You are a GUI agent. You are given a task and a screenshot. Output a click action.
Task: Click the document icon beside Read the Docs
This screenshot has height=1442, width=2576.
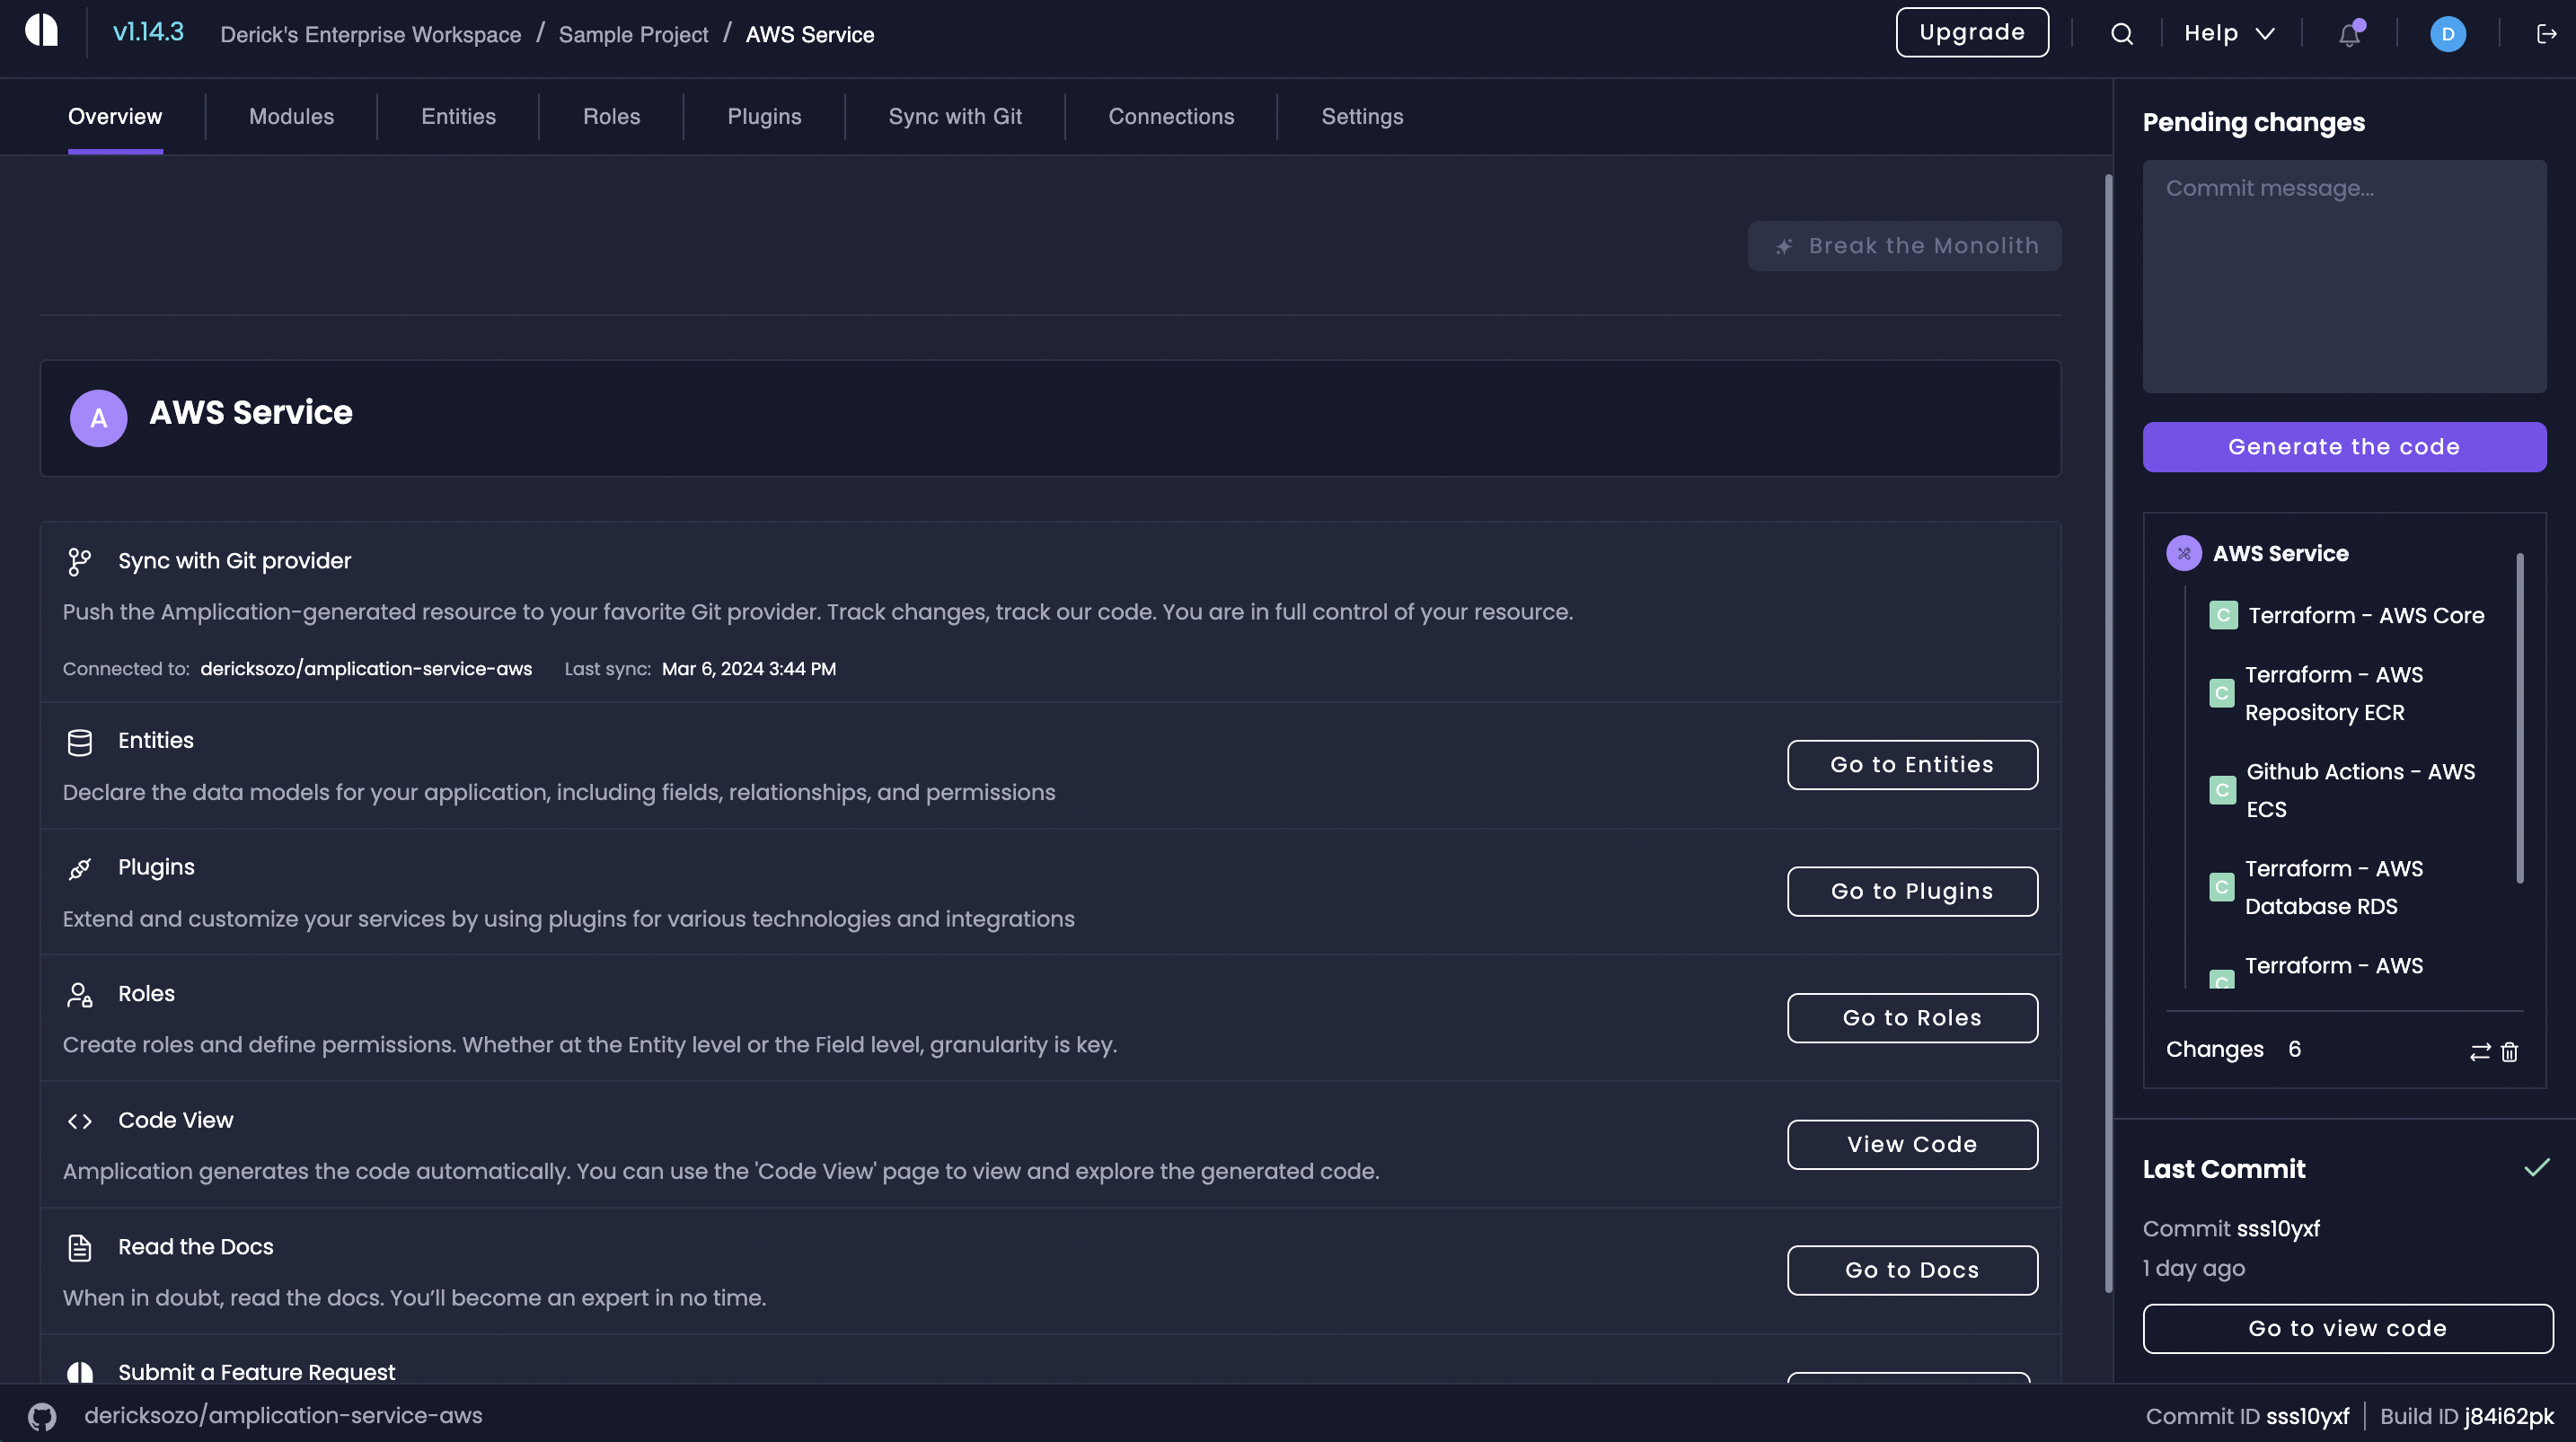[79, 1247]
